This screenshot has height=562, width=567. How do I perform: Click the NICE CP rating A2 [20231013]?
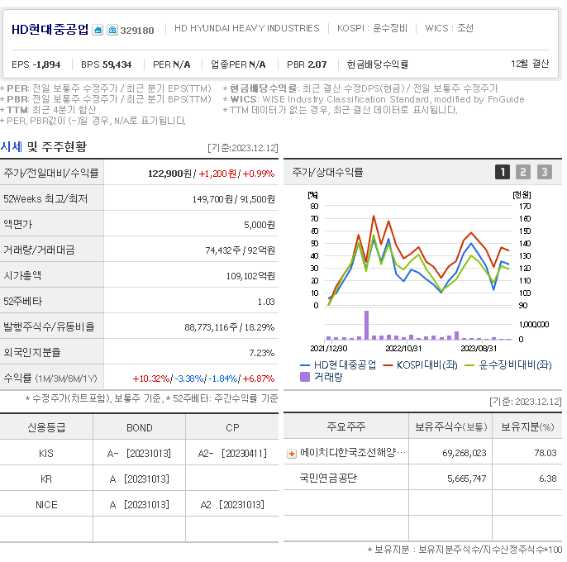(232, 504)
